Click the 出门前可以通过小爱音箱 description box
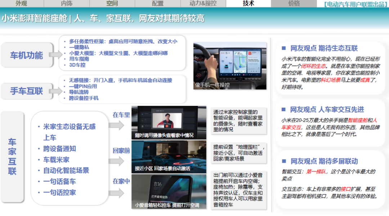This screenshot has width=389, height=216. click(239, 190)
